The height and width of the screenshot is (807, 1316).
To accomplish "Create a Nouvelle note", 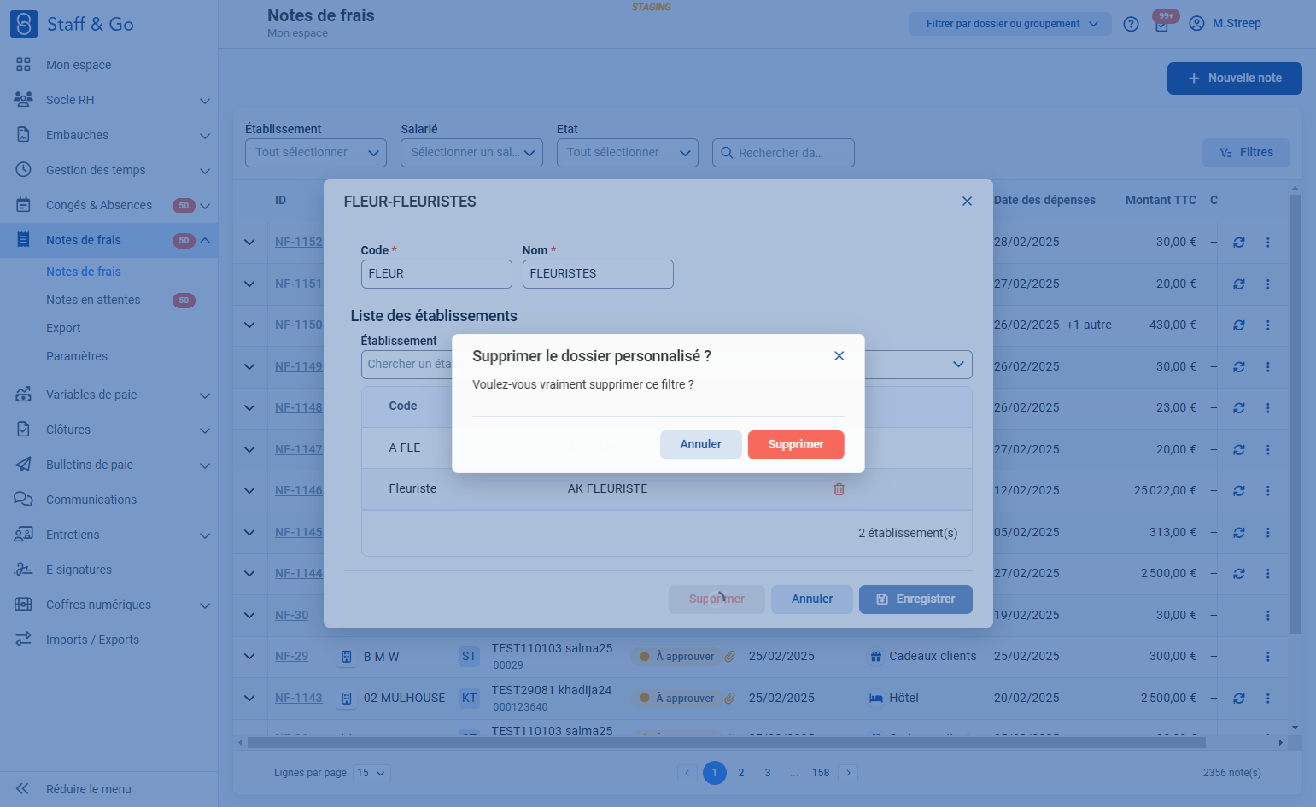I will (1235, 79).
